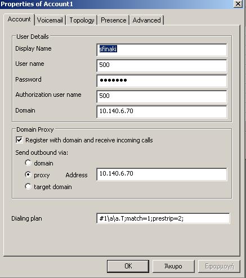Select the domain radio option
The height and width of the screenshot is (278, 246).
pyautogui.click(x=28, y=163)
